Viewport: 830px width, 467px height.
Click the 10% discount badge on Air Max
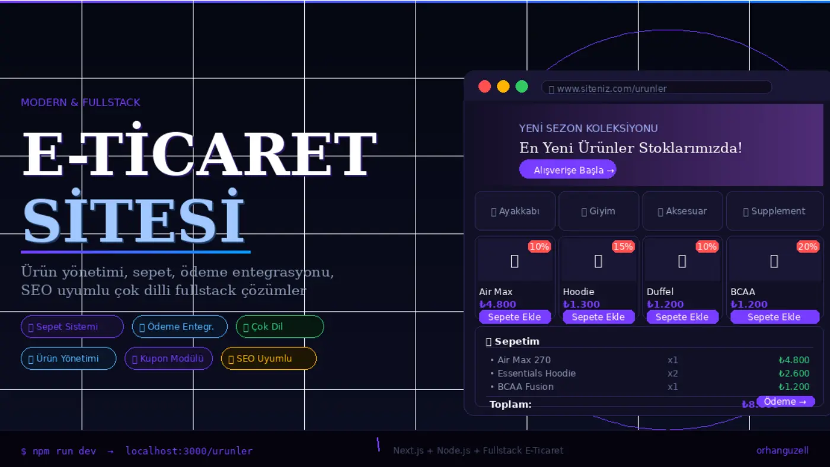point(539,247)
